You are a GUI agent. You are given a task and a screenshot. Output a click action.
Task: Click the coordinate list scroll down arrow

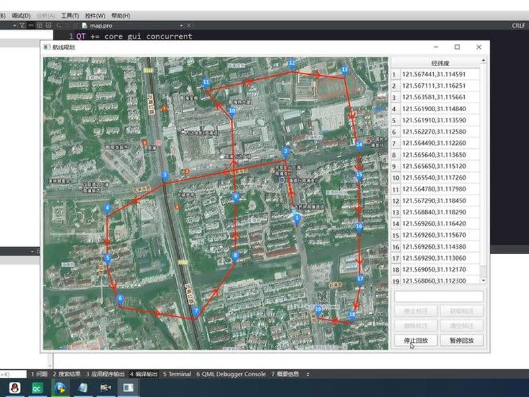[483, 280]
